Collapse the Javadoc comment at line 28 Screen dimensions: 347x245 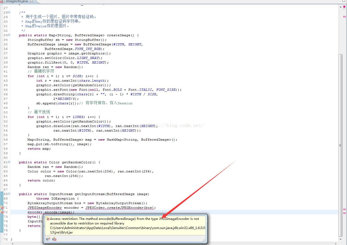(x=9, y=12)
